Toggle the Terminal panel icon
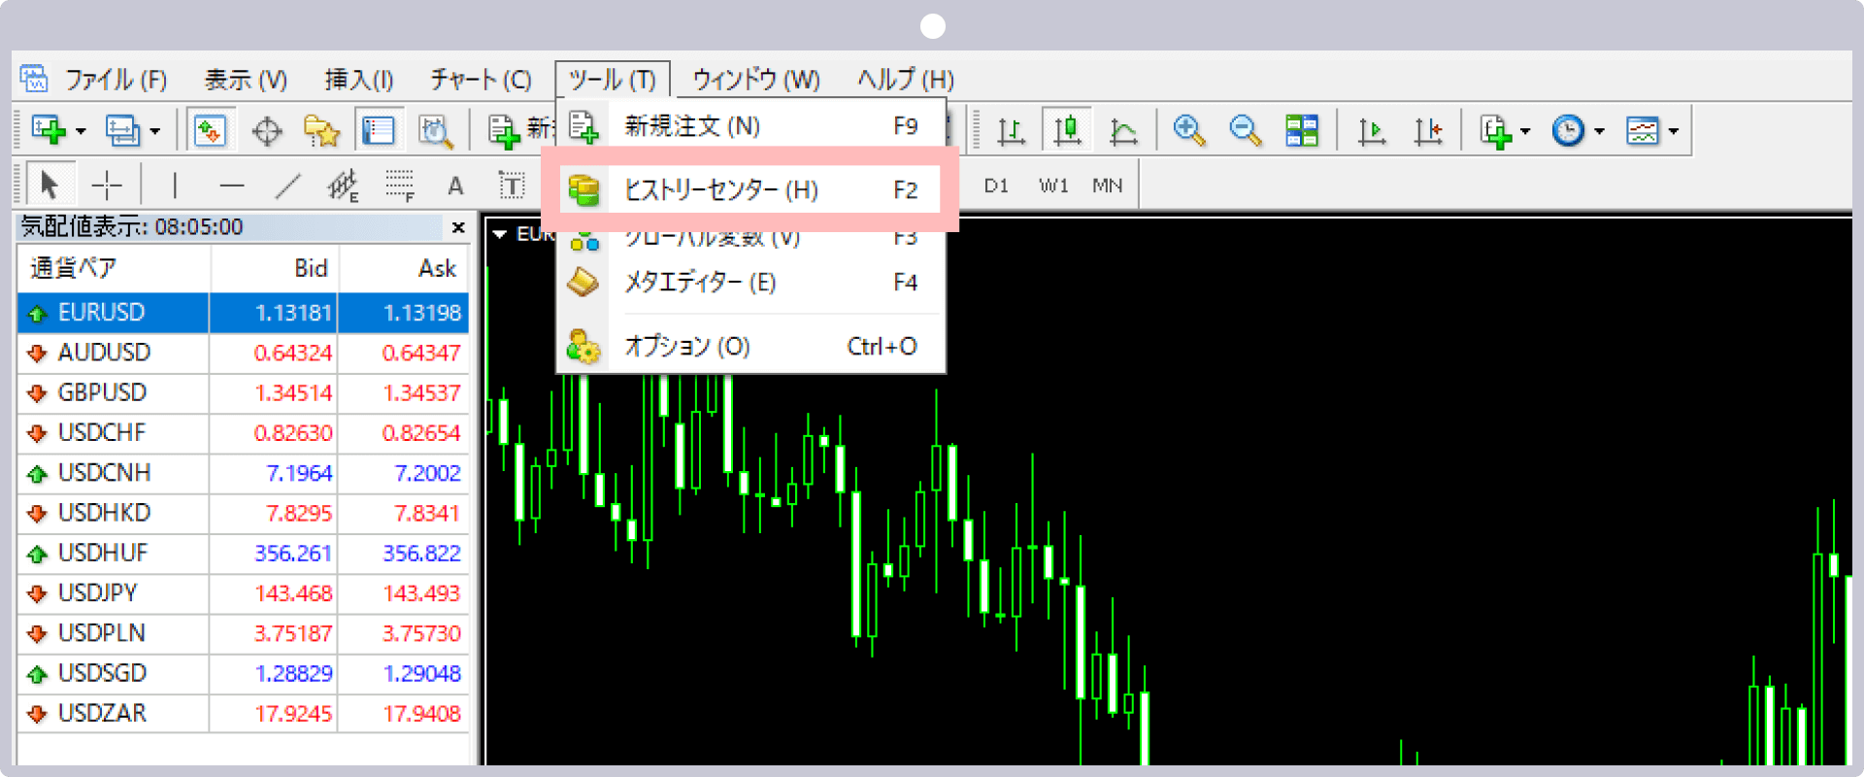1864x777 pixels. pos(378,130)
